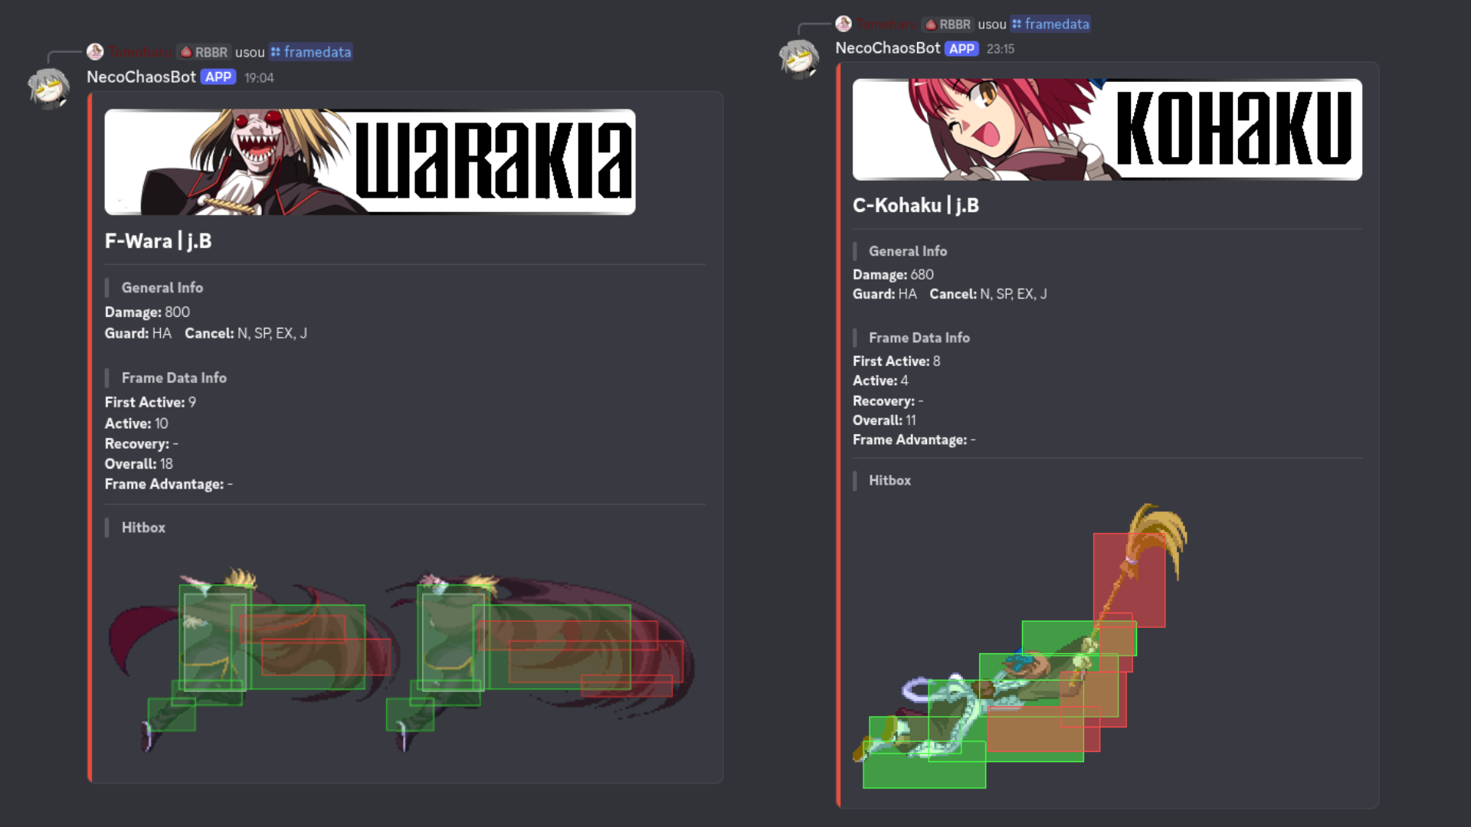Click the 19:04 message timestamp

[259, 77]
